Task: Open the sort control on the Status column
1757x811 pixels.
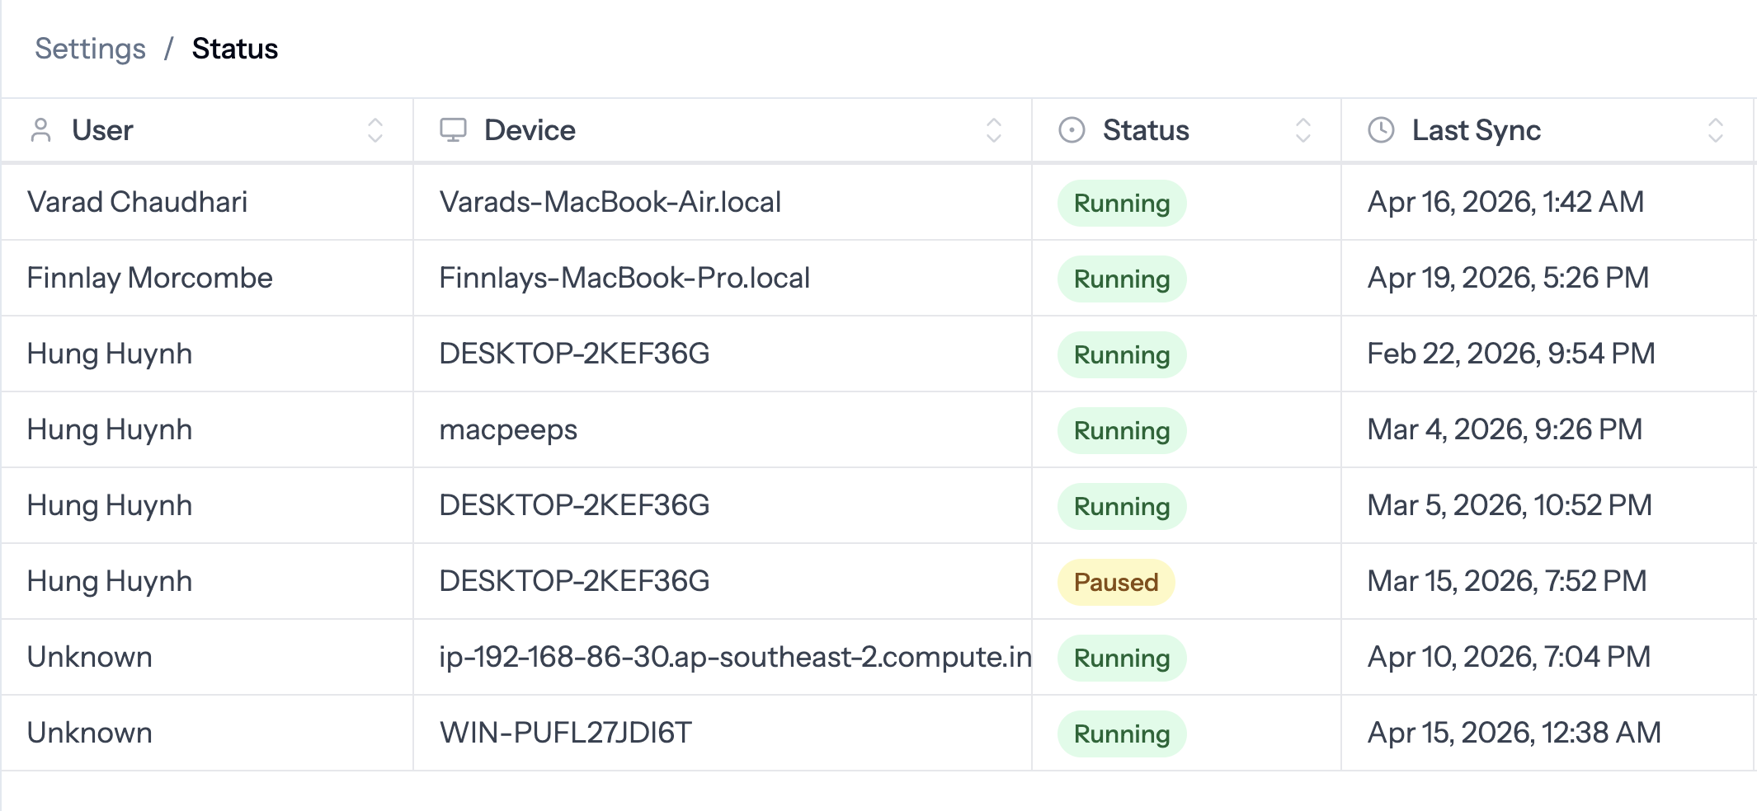Action: coord(1302,129)
